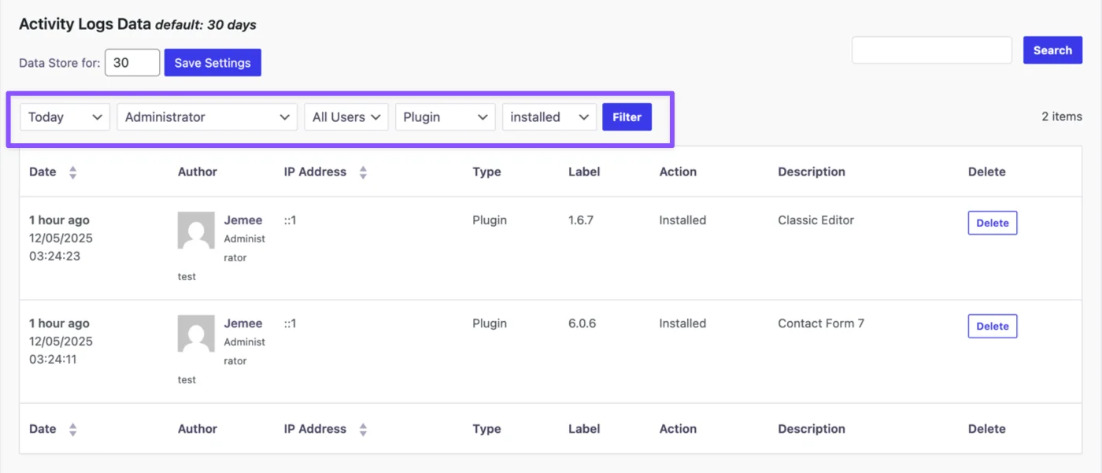Click Jemee's avatar in the Contact Form 7 row
1102x473 pixels.
pyautogui.click(x=196, y=334)
